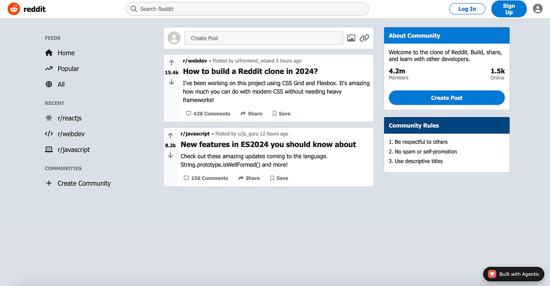
Task: Click the Popular trending arrow icon
Action: 49,69
